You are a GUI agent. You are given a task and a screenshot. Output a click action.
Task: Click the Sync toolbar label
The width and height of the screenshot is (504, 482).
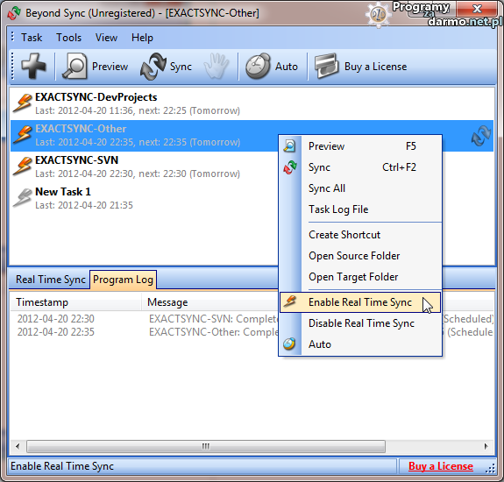(181, 67)
